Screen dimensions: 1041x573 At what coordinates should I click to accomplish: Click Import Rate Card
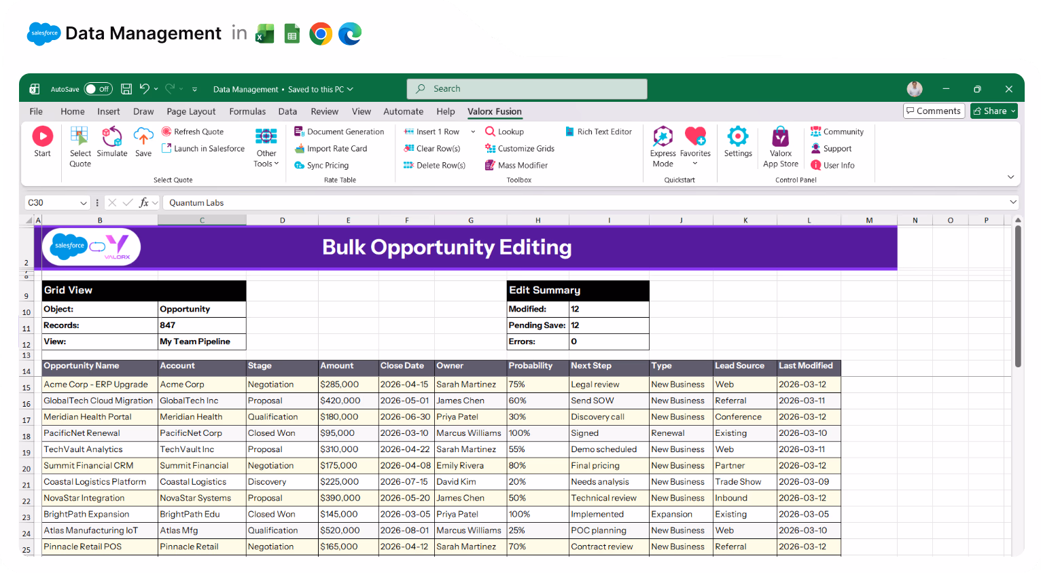[331, 149]
